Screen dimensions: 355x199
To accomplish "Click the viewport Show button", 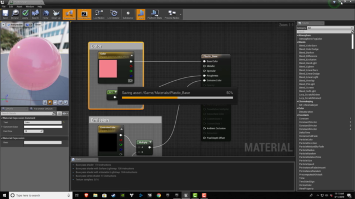I will (38, 24).
